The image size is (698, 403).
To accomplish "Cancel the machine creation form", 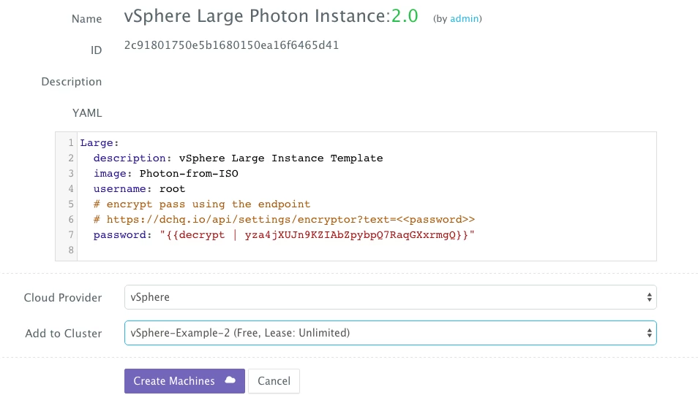I will [274, 381].
